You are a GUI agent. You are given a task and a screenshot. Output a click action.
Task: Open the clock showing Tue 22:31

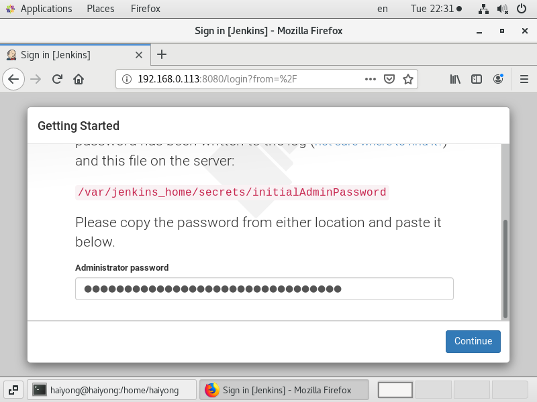point(436,9)
